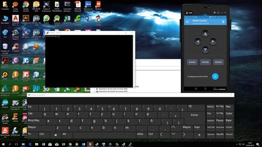Image resolution: width=262 pixels, height=147 pixels.
Task: Open EPSON Scan desktop shortcut
Action: (x=16, y=131)
